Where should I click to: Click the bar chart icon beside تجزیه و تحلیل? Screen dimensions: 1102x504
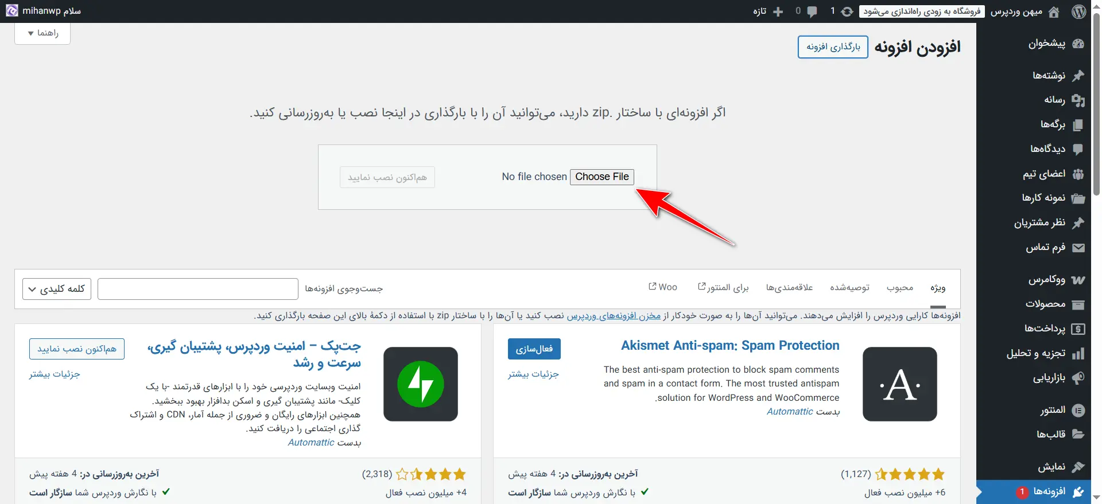[x=1078, y=354]
